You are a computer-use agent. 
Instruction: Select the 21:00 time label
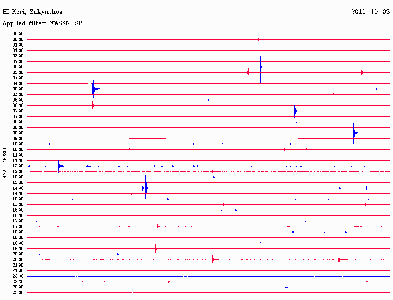(x=18, y=265)
